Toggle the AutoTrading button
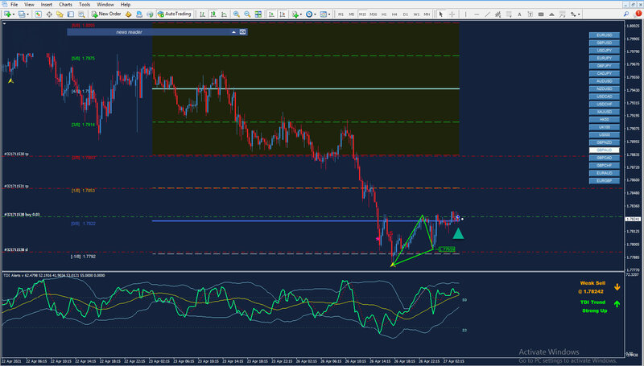This screenshot has height=366, width=644. (x=175, y=14)
